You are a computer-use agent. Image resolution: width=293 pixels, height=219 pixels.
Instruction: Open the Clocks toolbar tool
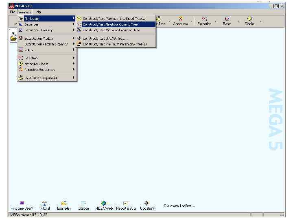pos(249,21)
